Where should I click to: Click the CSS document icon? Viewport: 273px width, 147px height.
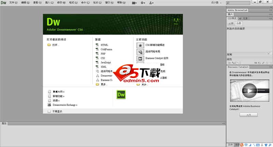97,58
